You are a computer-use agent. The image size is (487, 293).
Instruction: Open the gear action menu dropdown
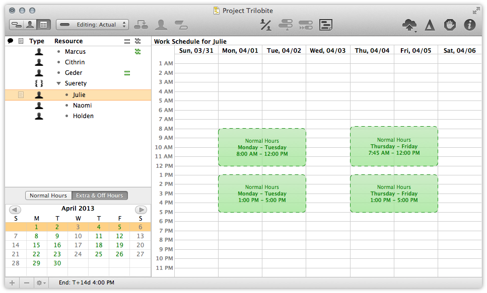click(41, 283)
